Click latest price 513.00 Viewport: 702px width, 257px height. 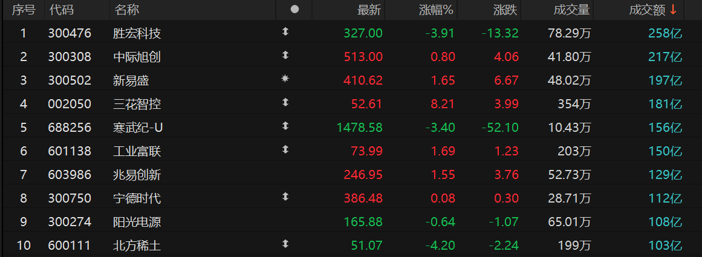[x=363, y=57]
